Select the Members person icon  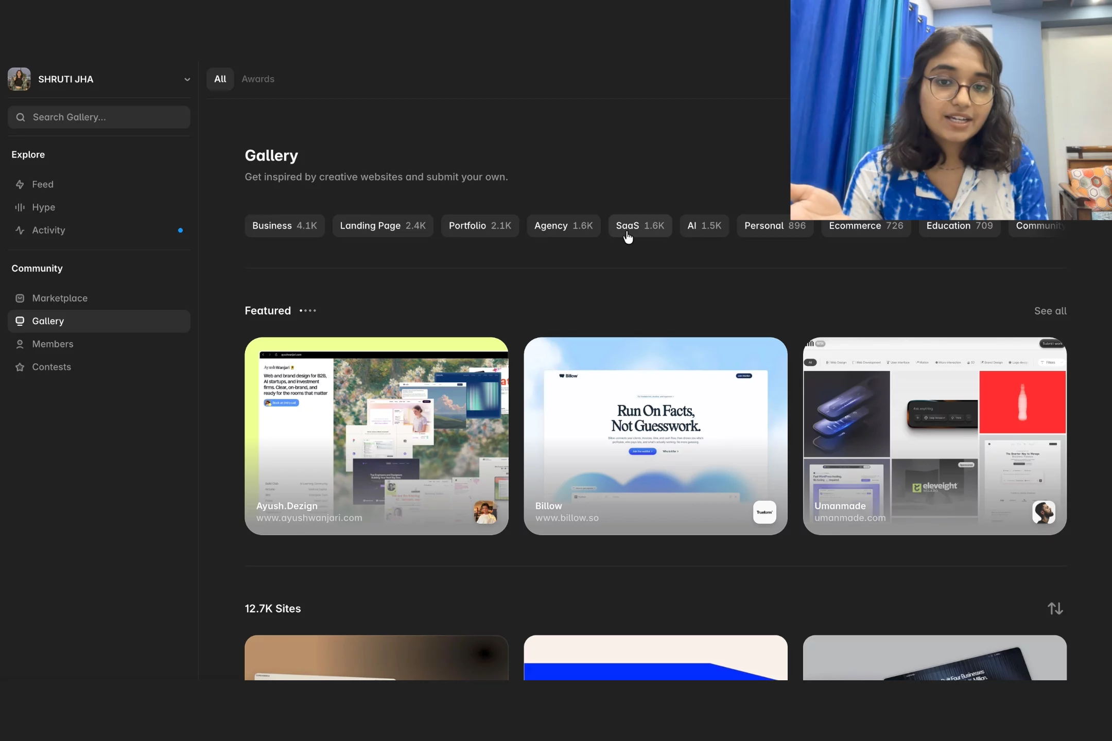[x=20, y=344]
